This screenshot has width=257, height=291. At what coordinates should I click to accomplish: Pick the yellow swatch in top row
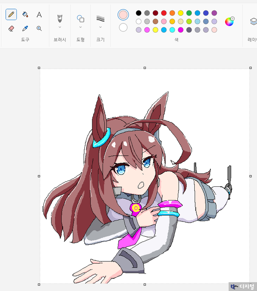pos(181,13)
